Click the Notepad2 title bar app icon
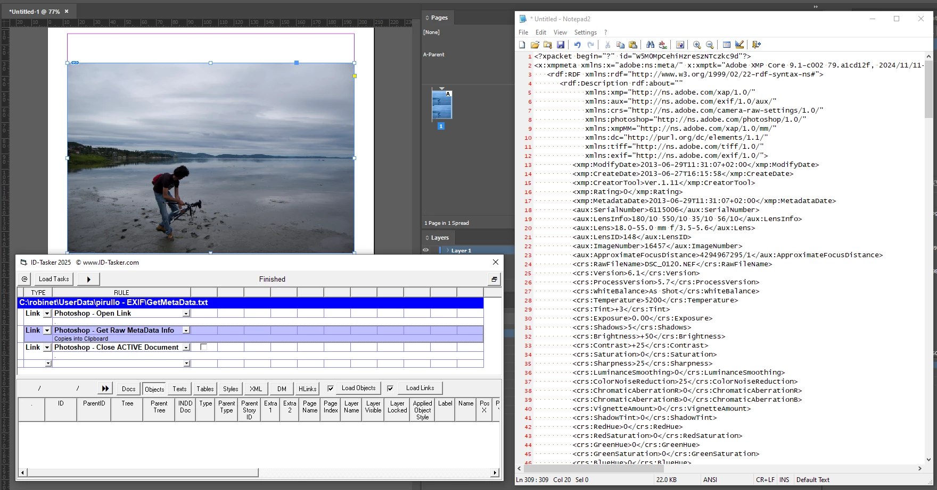The height and width of the screenshot is (490, 937). point(523,19)
